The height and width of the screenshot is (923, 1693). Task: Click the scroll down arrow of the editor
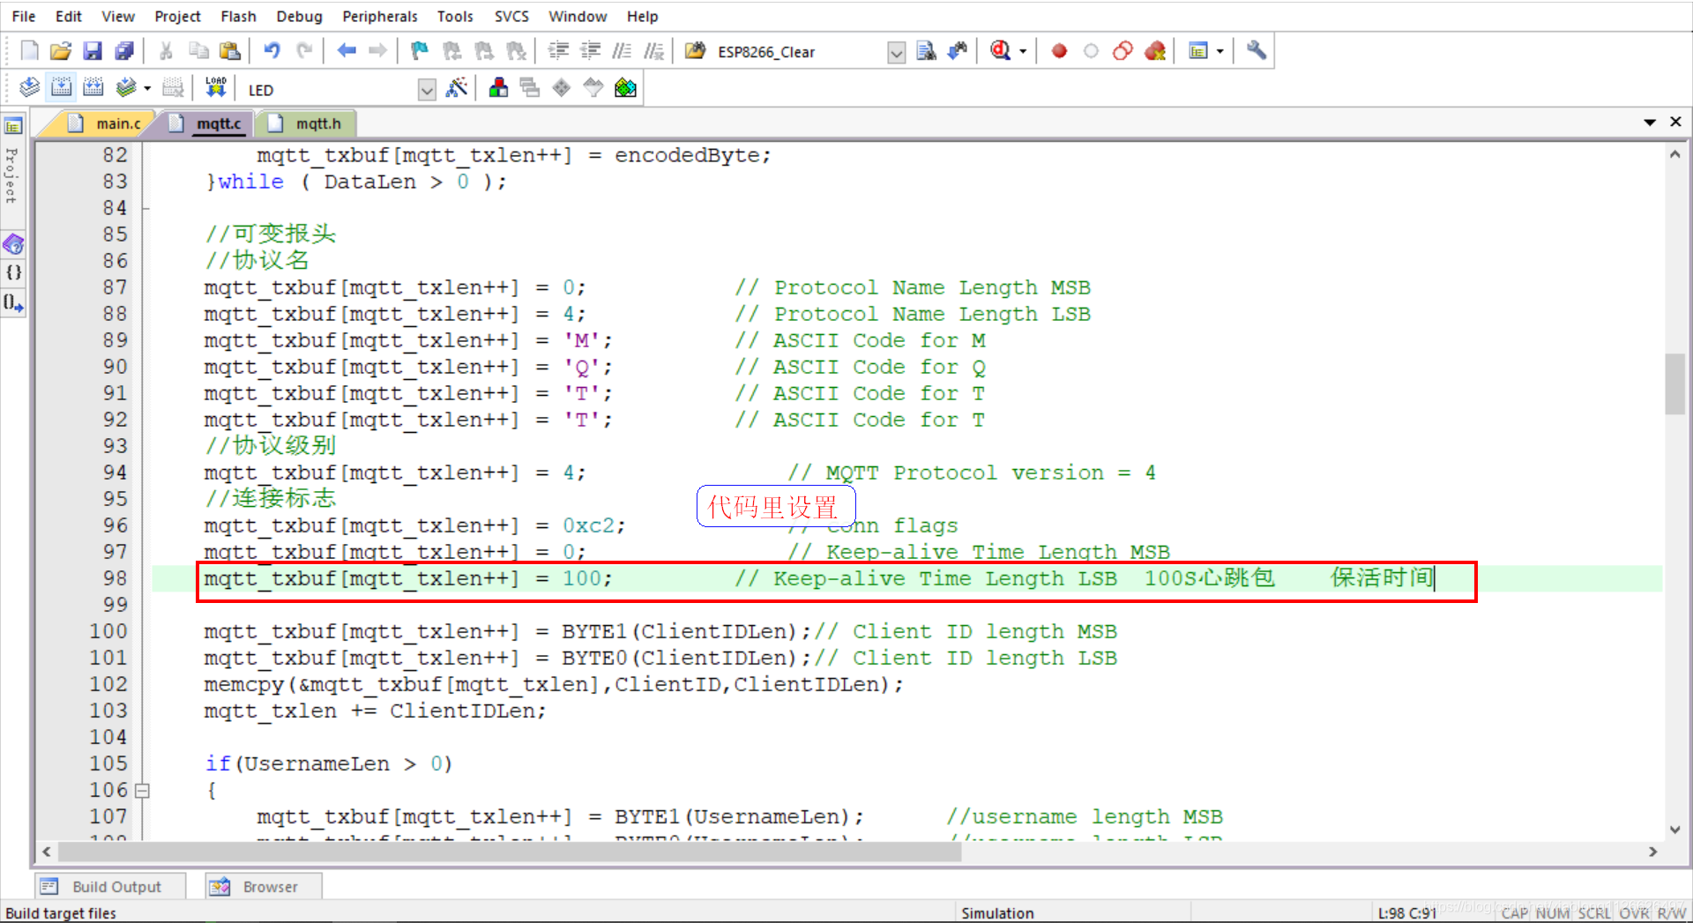(1674, 830)
